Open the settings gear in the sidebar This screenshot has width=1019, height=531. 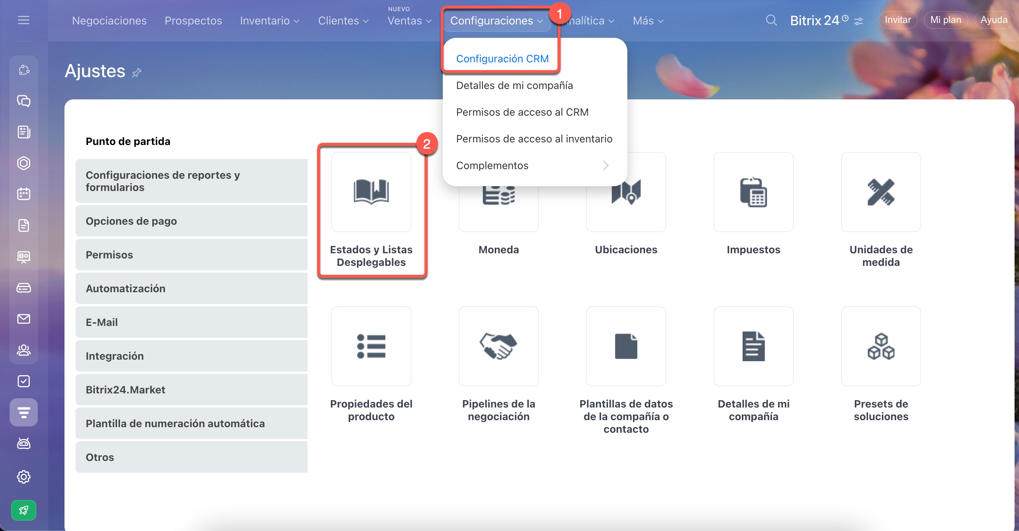tap(24, 477)
